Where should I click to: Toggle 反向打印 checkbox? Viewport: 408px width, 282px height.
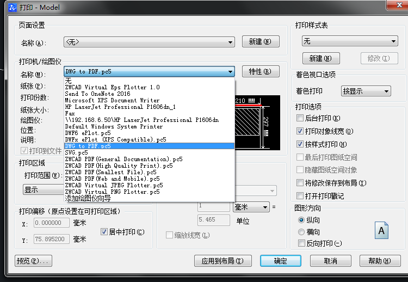(x=301, y=243)
